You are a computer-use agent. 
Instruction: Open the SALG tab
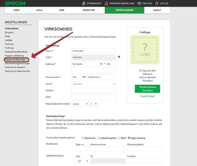pyautogui.click(x=39, y=10)
